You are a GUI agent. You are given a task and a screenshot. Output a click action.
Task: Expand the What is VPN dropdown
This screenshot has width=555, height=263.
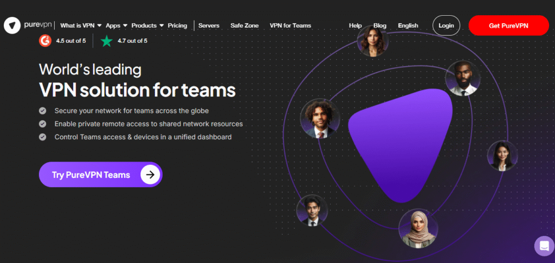point(81,25)
